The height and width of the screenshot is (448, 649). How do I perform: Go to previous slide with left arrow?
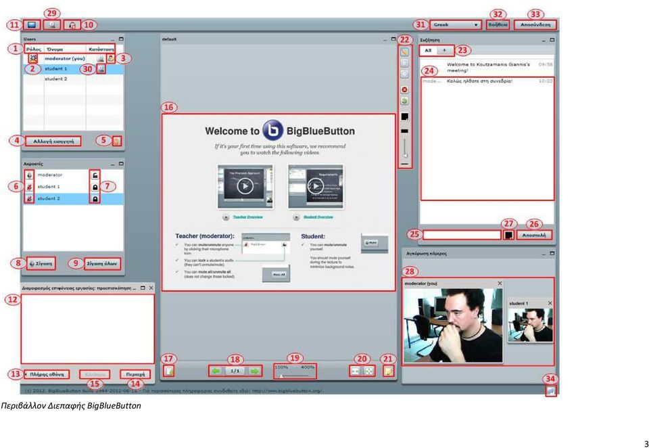(216, 372)
